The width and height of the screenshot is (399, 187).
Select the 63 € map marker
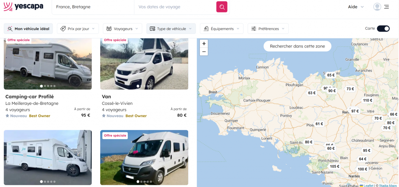312,93
